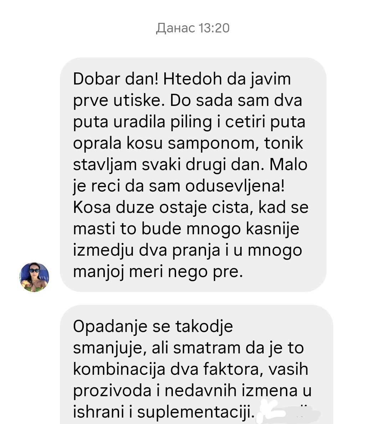Open the sender's profile picture avatar
The image size is (385, 424).
pos(34,277)
